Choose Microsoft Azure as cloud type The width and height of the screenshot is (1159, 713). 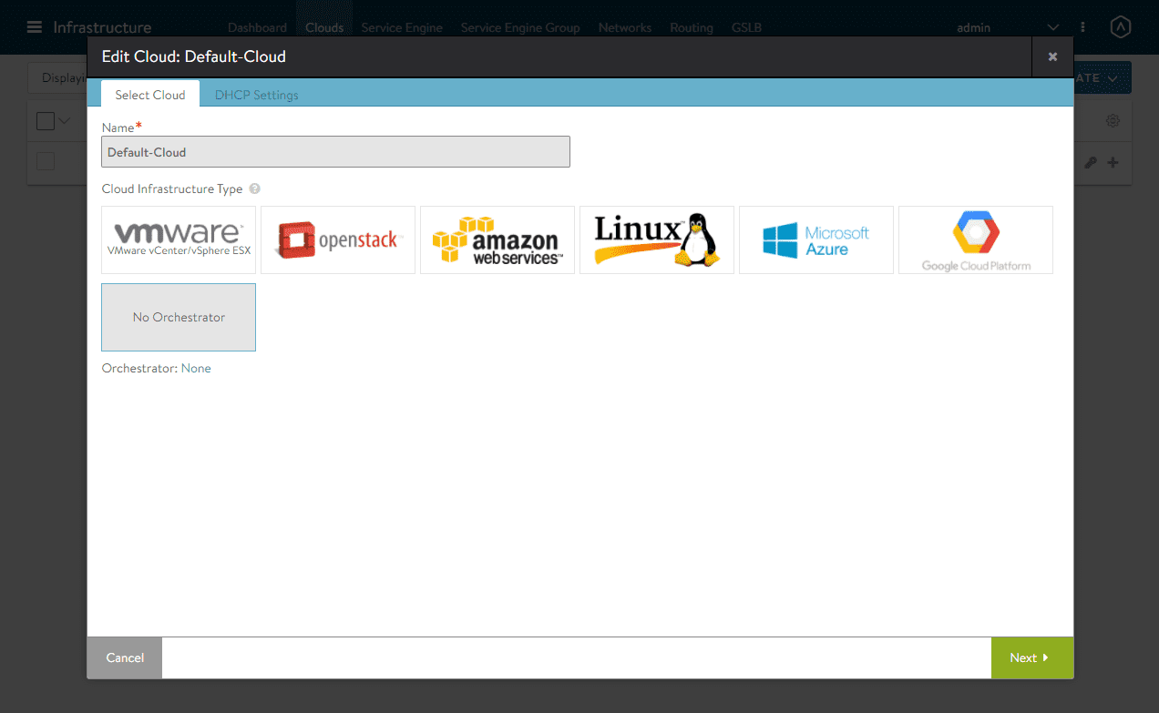[x=816, y=239]
